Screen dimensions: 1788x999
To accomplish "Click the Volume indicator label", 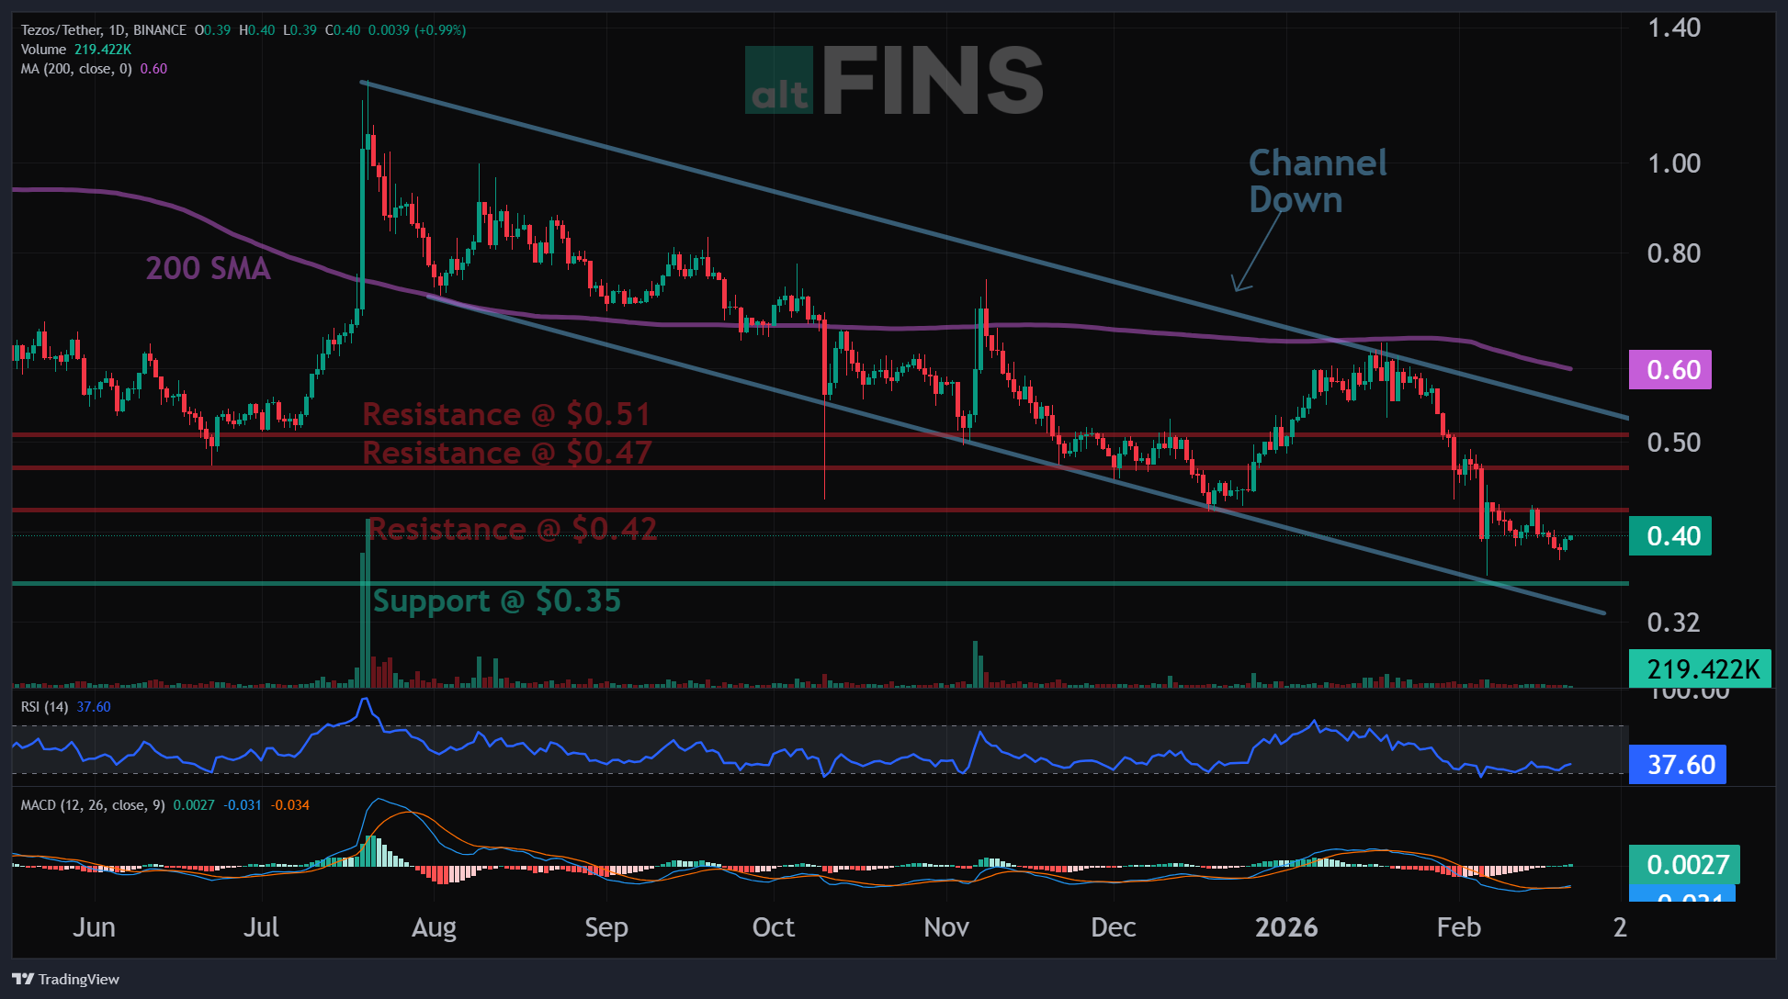I will (x=43, y=50).
